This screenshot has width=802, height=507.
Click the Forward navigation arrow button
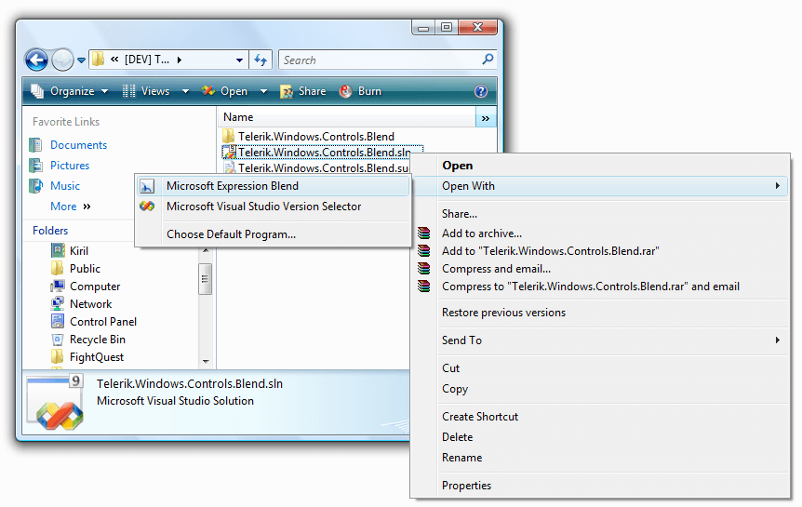tap(63, 60)
